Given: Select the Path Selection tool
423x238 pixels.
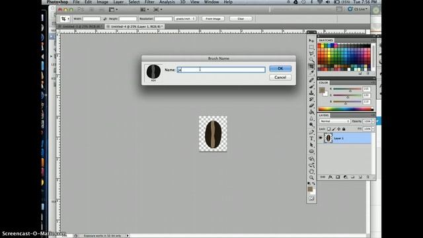Looking at the screenshot, I should tap(311, 145).
